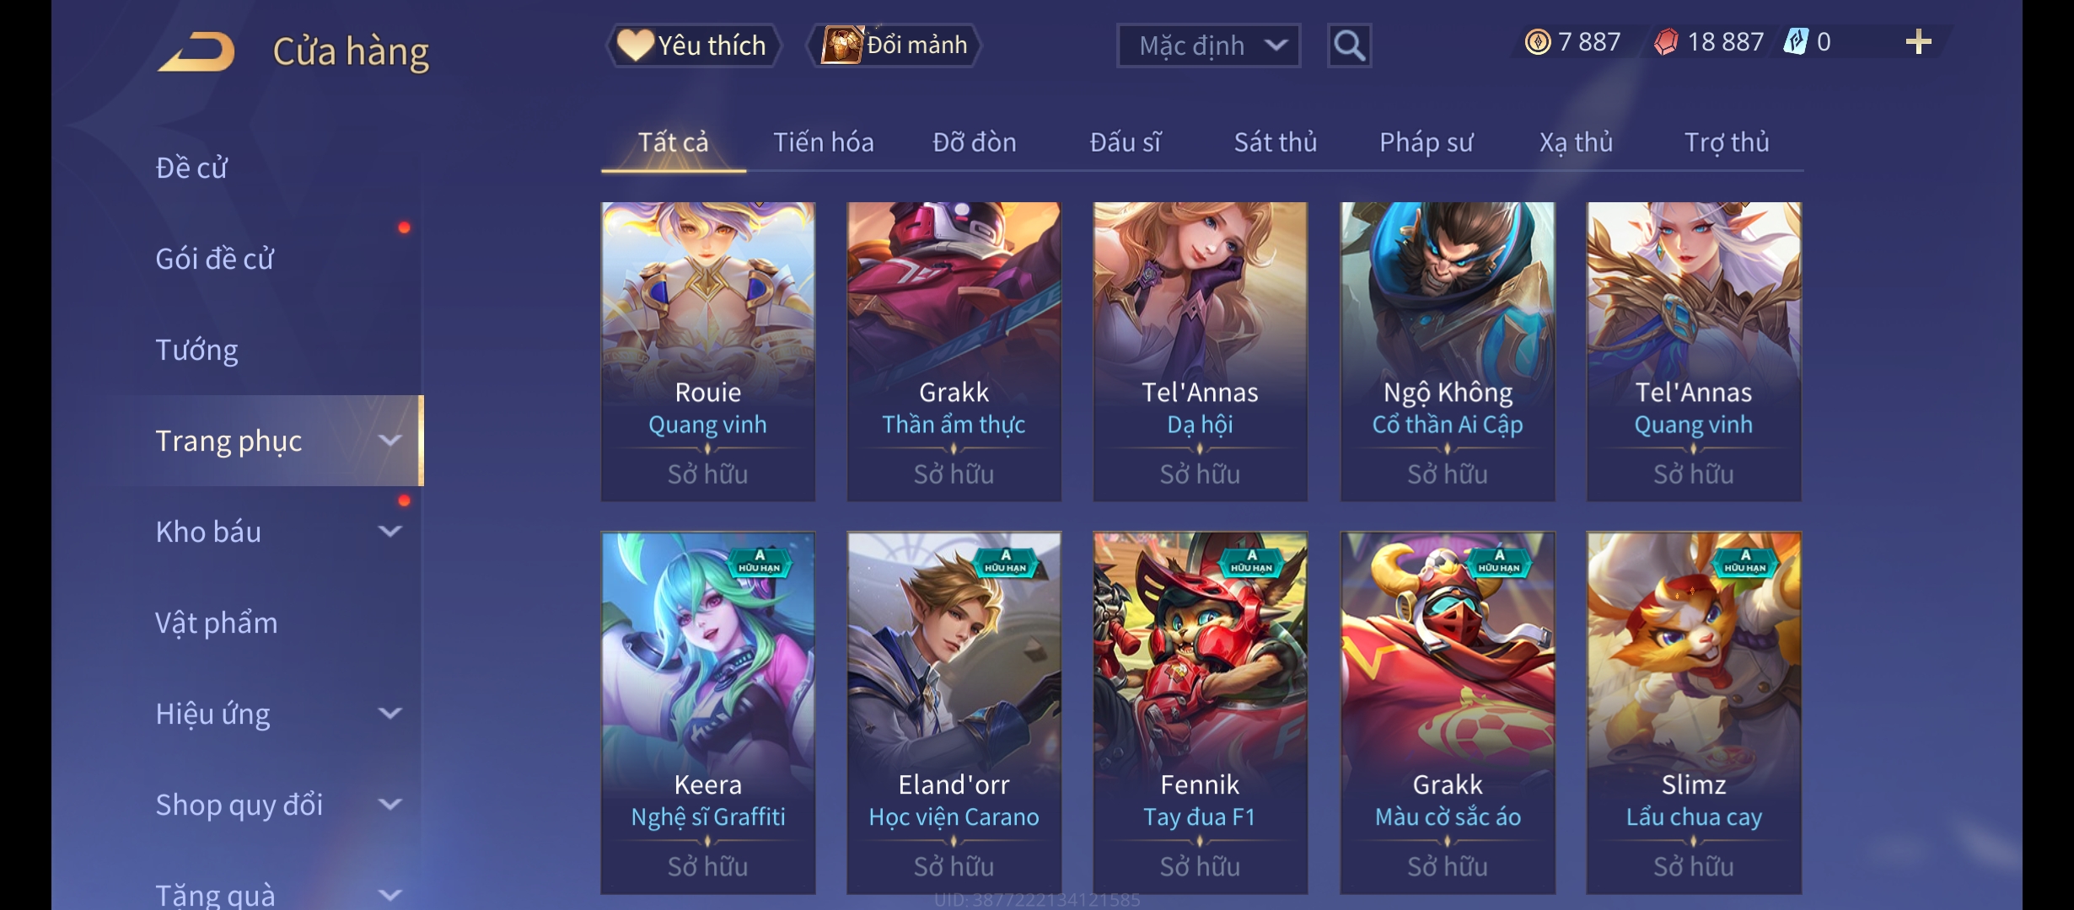The width and height of the screenshot is (2074, 910).
Task: Open Tướng in the sidebar
Action: (x=196, y=350)
